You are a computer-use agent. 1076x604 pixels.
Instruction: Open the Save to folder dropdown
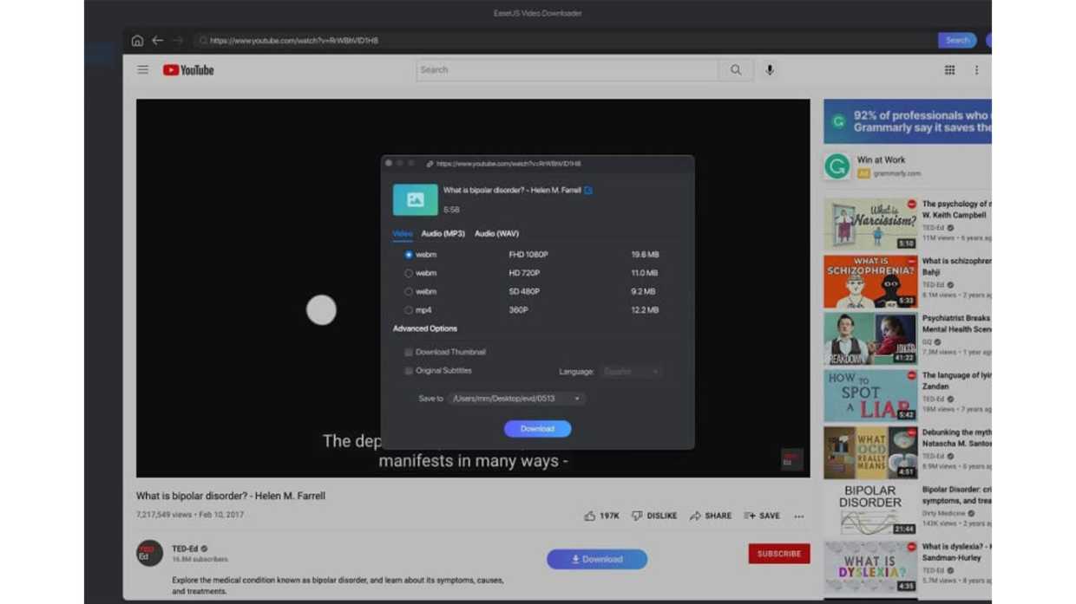point(576,398)
